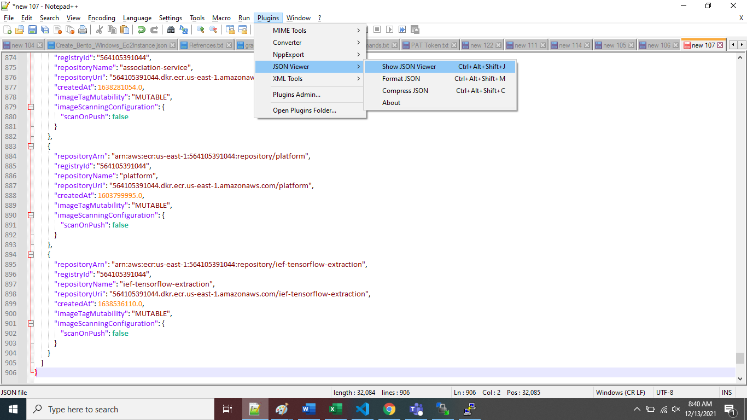Click the Paste clipboard icon
The image size is (747, 420).
125,30
